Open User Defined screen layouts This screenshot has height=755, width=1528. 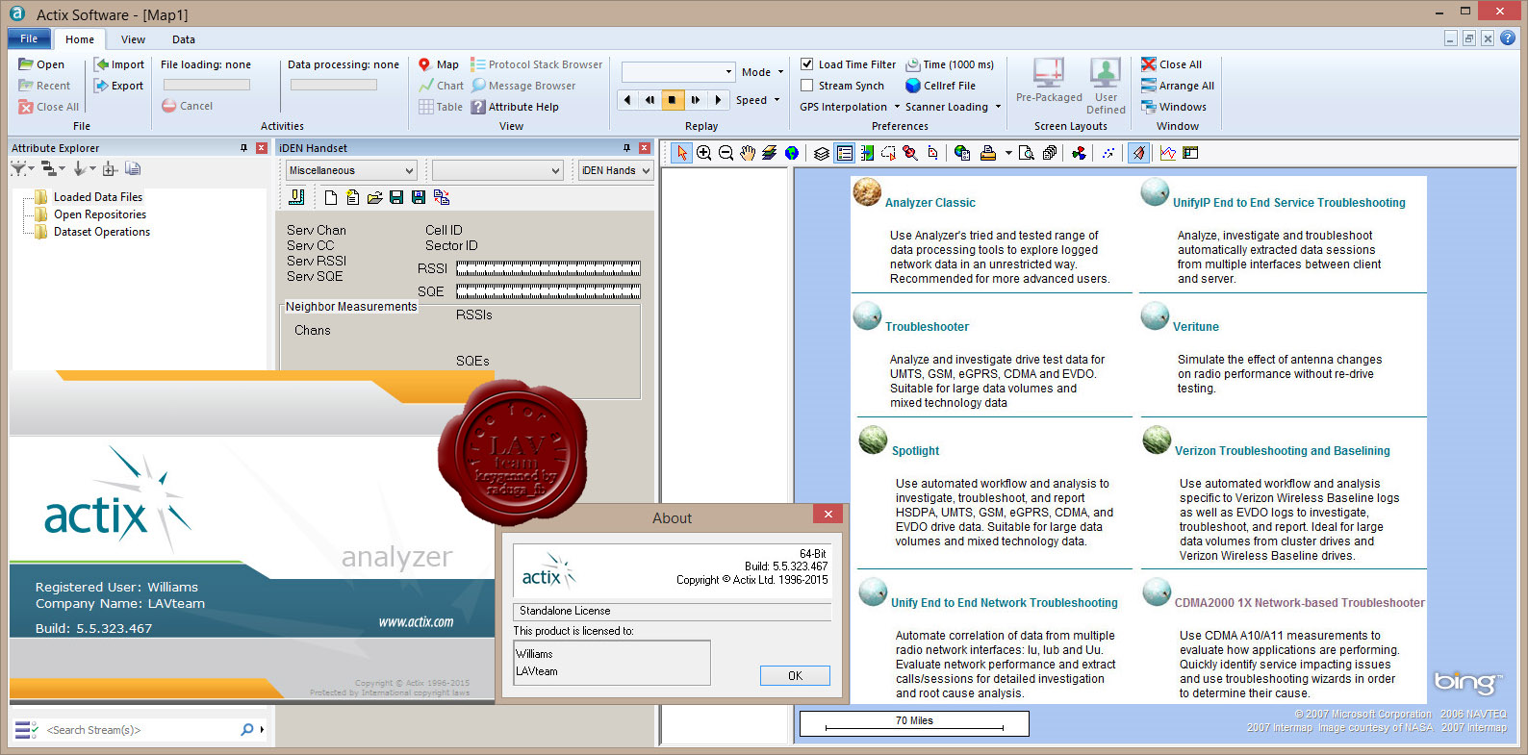(x=1106, y=86)
